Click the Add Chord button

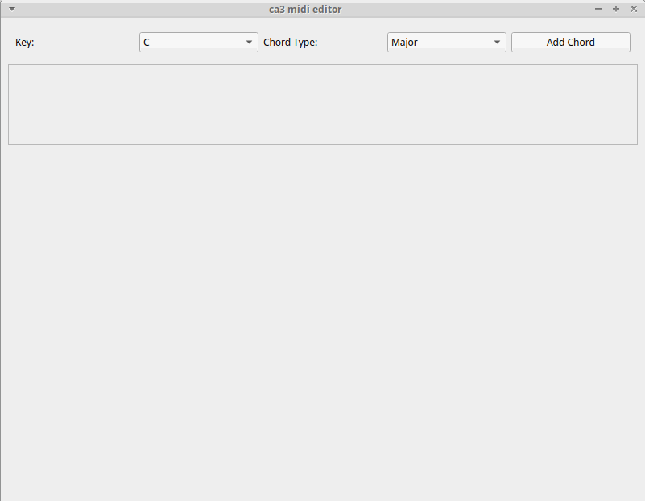point(571,43)
